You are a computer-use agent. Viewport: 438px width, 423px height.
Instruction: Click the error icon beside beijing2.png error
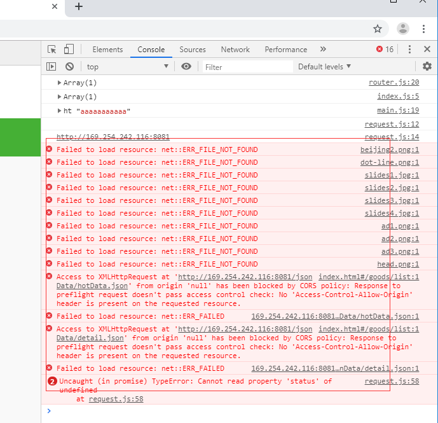[50, 149]
